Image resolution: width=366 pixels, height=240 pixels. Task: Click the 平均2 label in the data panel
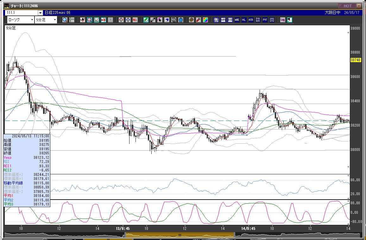pos(9,200)
